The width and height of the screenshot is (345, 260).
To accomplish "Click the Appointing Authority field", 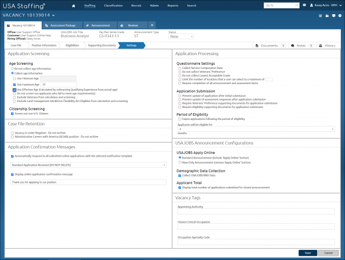I will 256,211.
